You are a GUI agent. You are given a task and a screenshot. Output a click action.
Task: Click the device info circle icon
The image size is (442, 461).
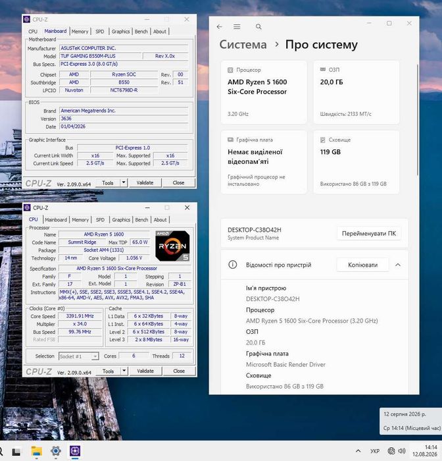coord(233,265)
